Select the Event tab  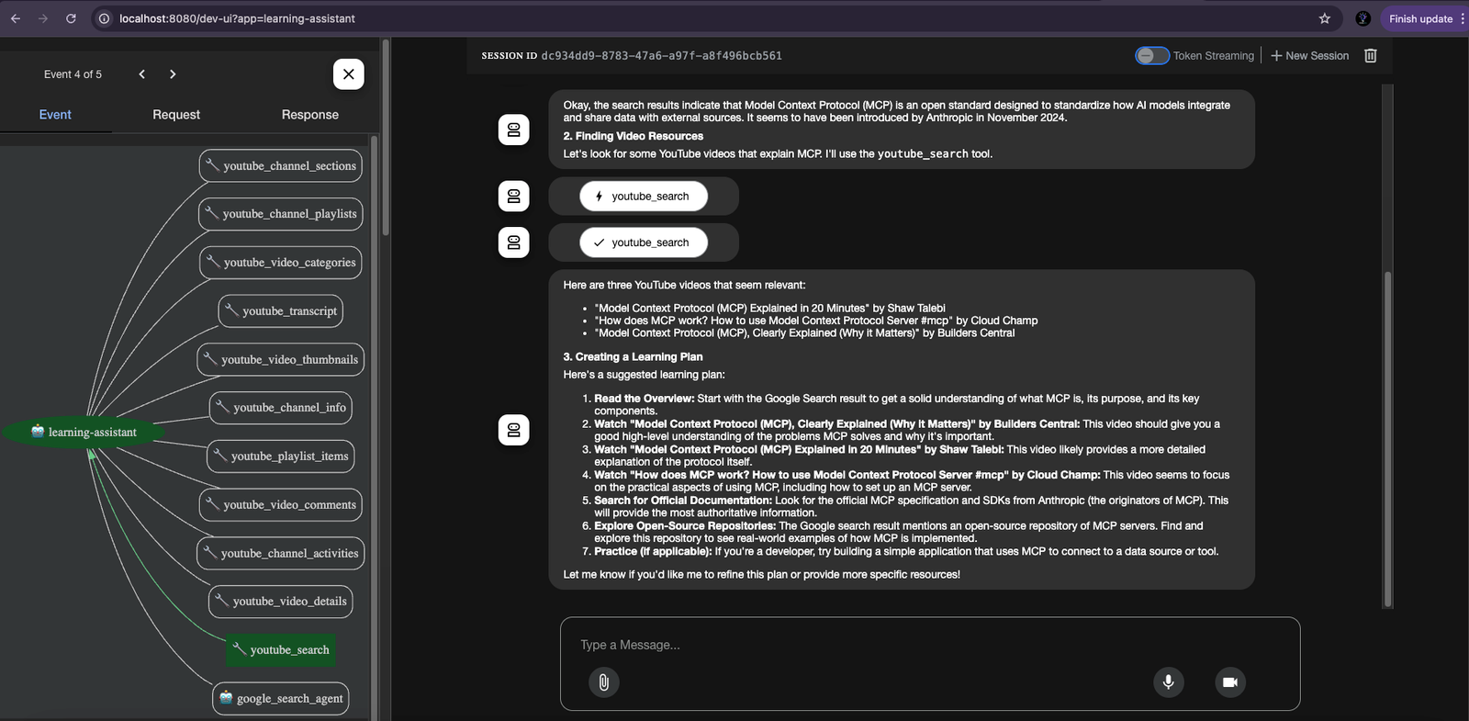click(55, 115)
